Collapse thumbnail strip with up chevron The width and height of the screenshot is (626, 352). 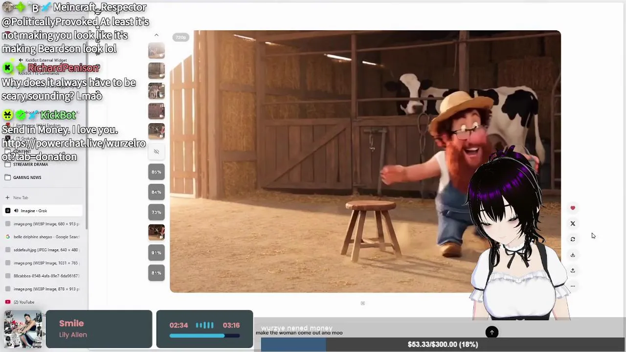(156, 35)
